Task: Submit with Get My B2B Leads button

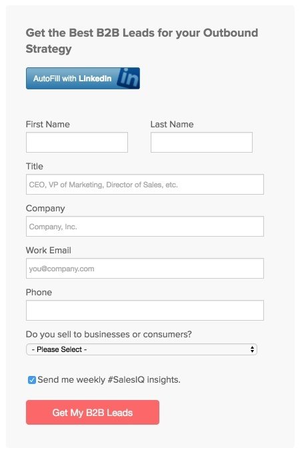Action: [x=93, y=413]
